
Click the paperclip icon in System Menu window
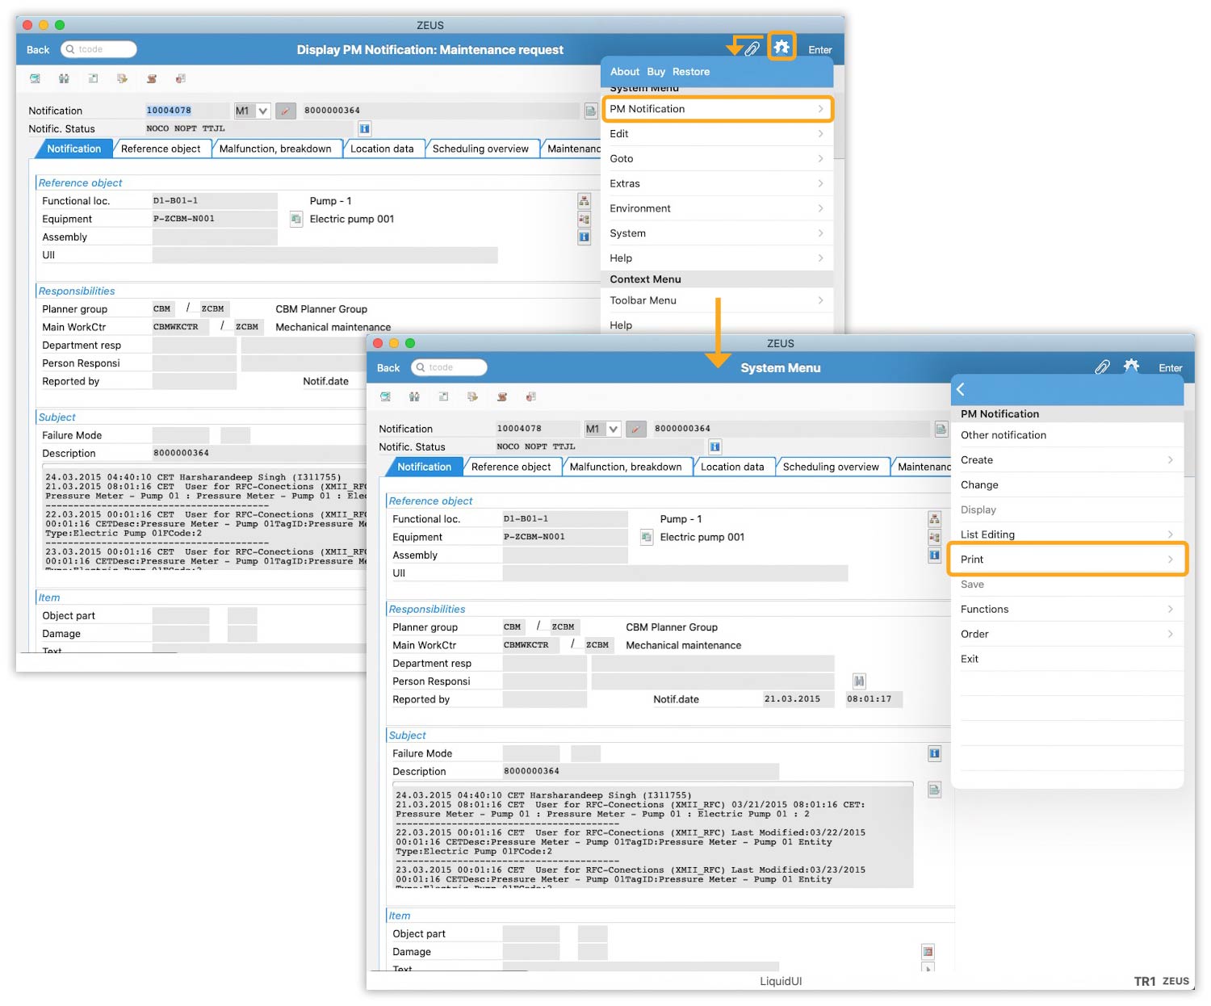click(x=1102, y=367)
